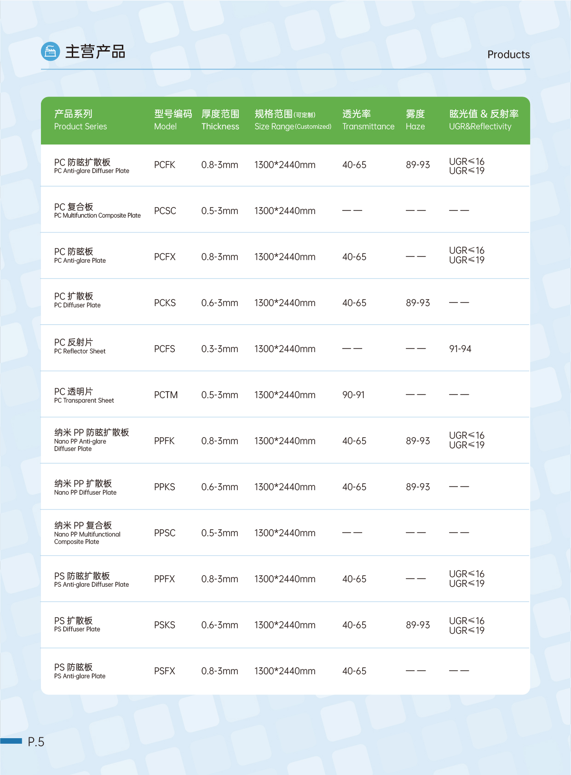Select model code PCSC
Viewport: 571px width, 775px height.
click(x=165, y=211)
